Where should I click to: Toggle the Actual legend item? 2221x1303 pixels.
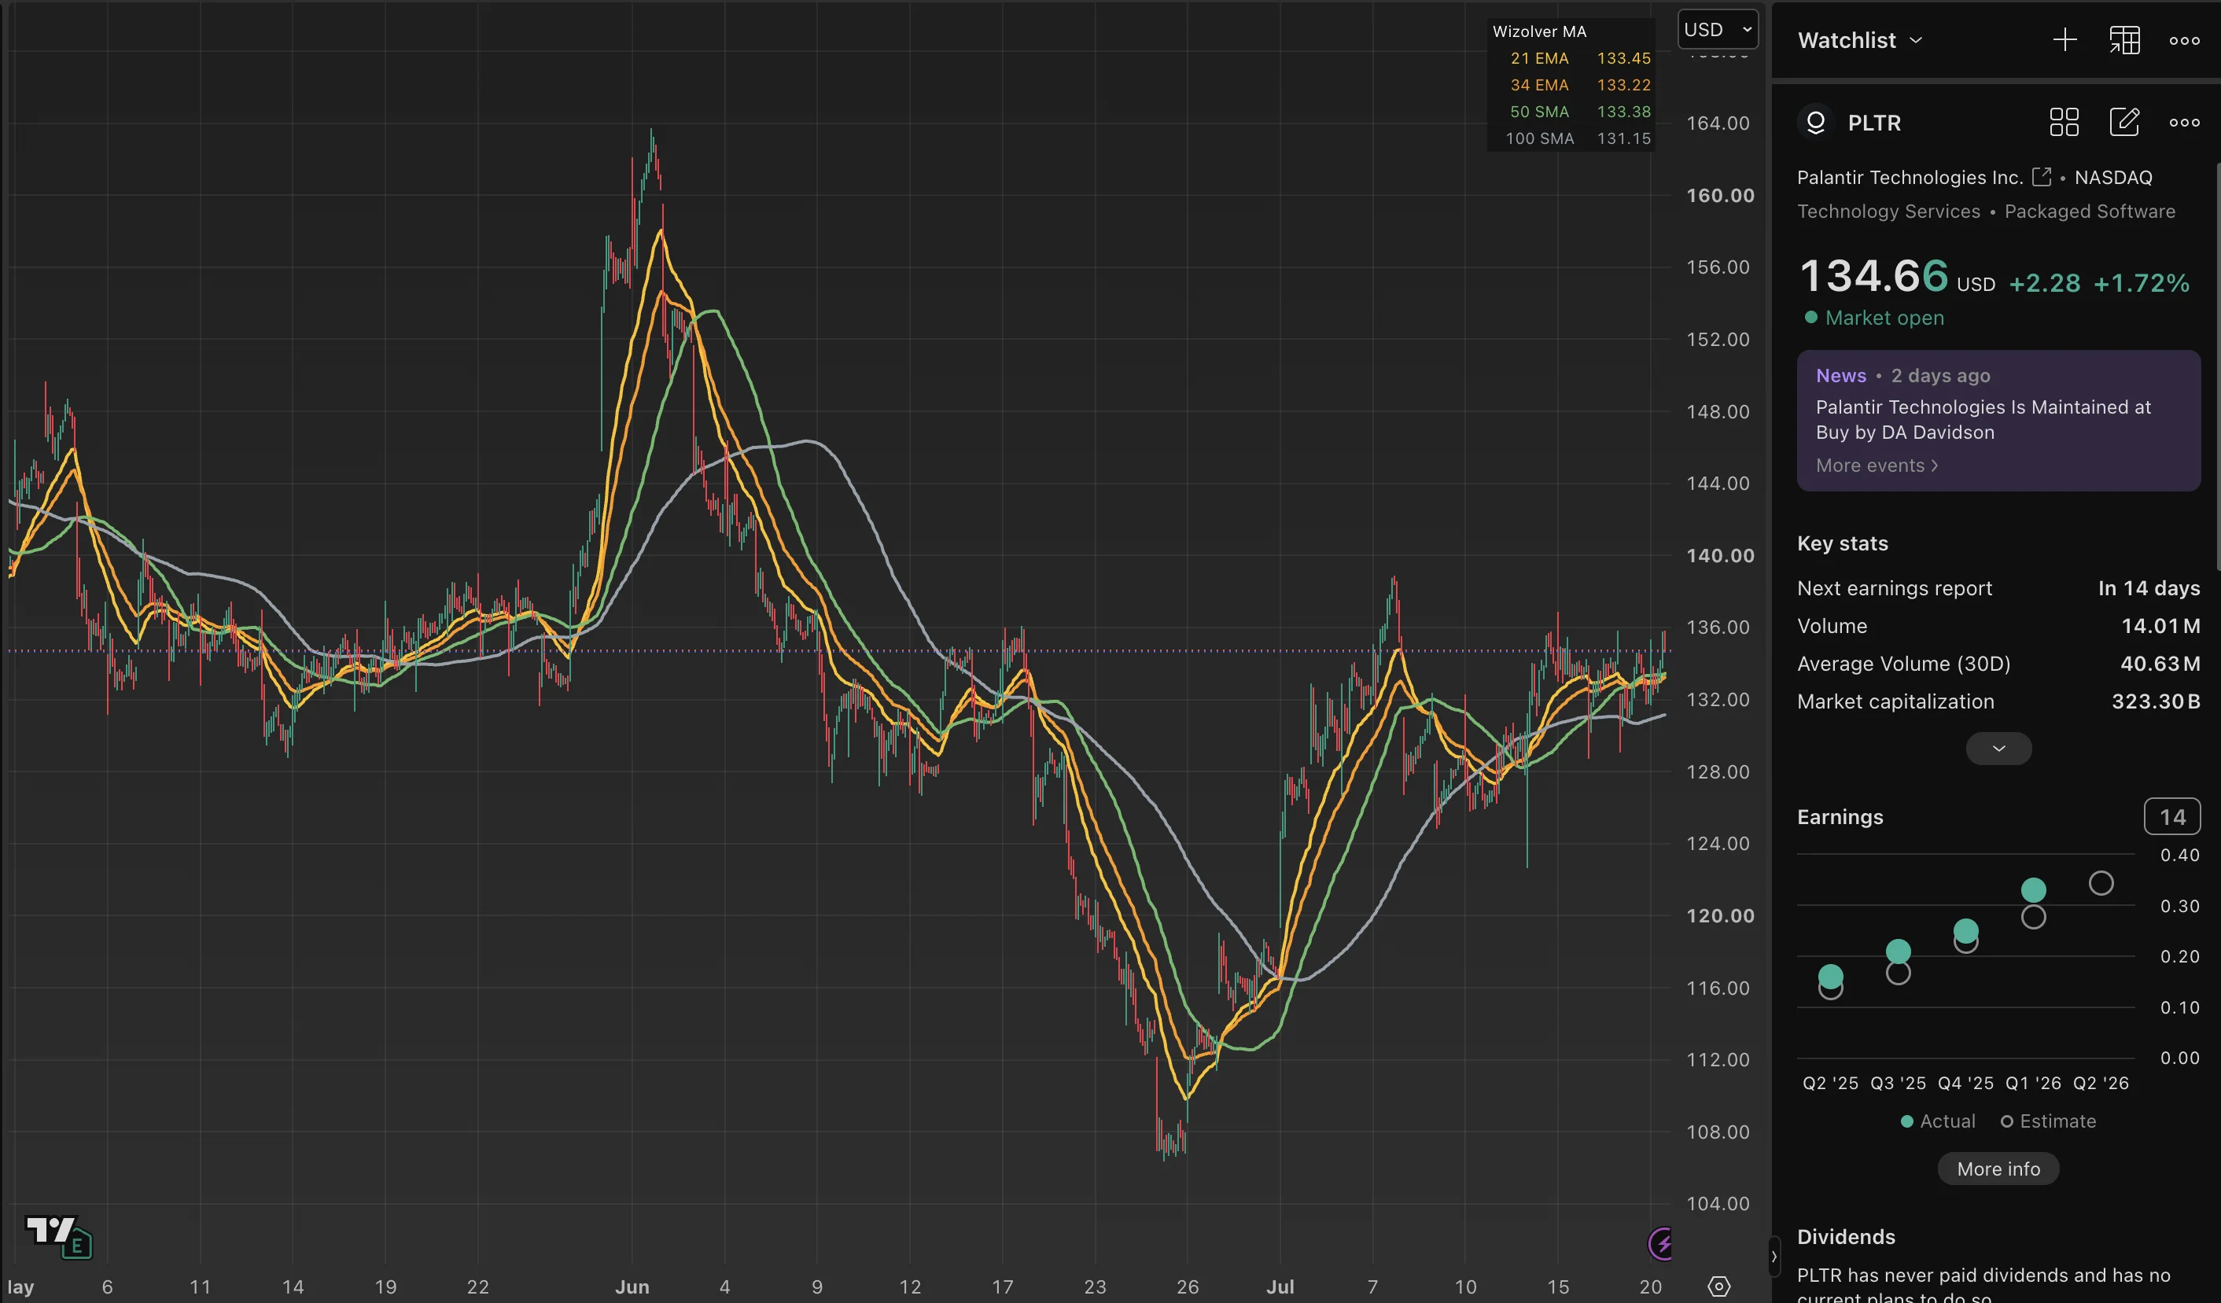pos(1938,1121)
